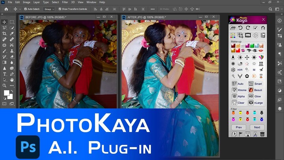Screen dimensions: 284x160
Task: Toggle Quick Mask mode icon
Action: point(4,104)
